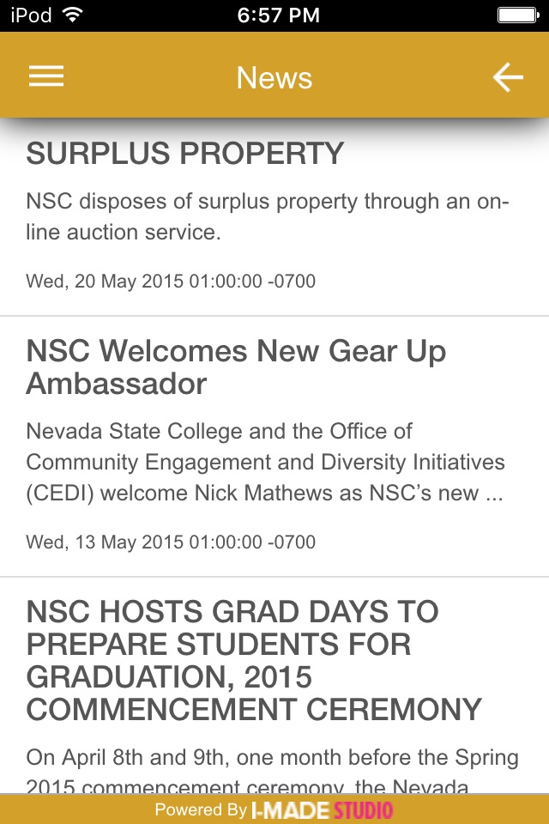Tap the News header title

[274, 78]
